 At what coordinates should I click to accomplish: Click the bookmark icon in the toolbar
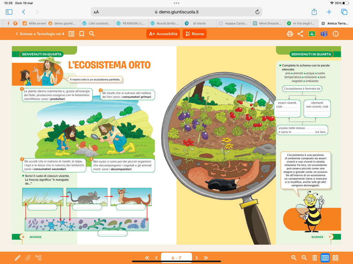coord(82,34)
